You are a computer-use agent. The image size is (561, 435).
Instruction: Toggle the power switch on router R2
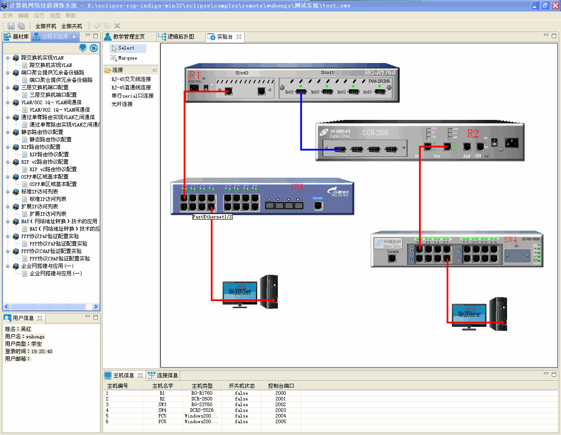tap(494, 142)
